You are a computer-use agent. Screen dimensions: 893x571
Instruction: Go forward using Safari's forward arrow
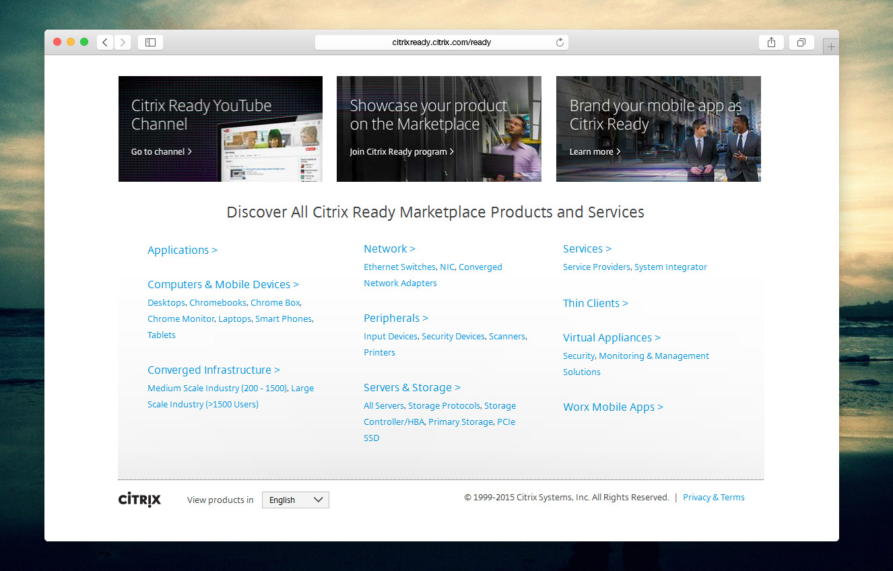[123, 42]
